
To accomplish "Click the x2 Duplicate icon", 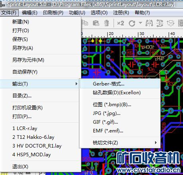I will (x=120, y=23).
